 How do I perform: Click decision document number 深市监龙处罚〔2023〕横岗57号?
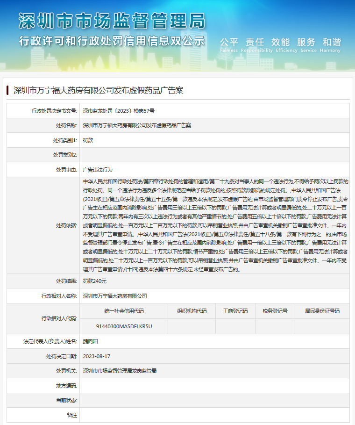tap(119, 111)
